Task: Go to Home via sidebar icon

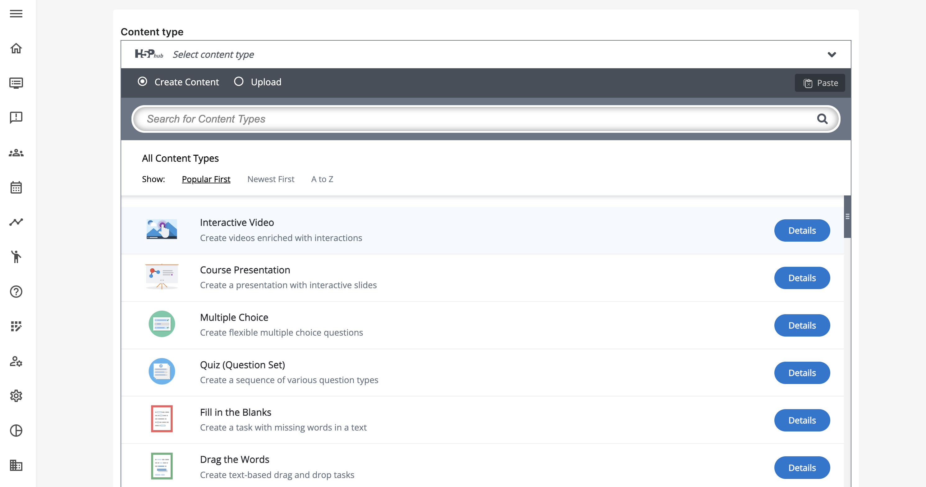Action: 16,48
